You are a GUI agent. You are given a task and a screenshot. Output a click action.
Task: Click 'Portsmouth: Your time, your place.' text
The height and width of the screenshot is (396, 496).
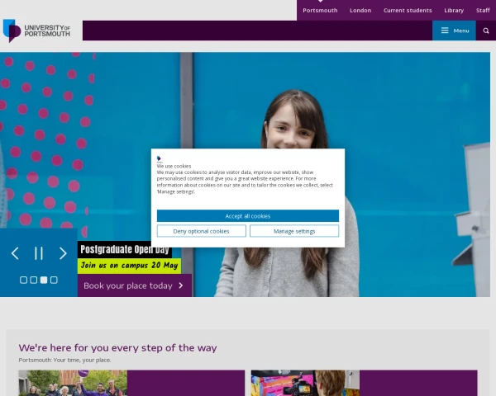click(64, 360)
